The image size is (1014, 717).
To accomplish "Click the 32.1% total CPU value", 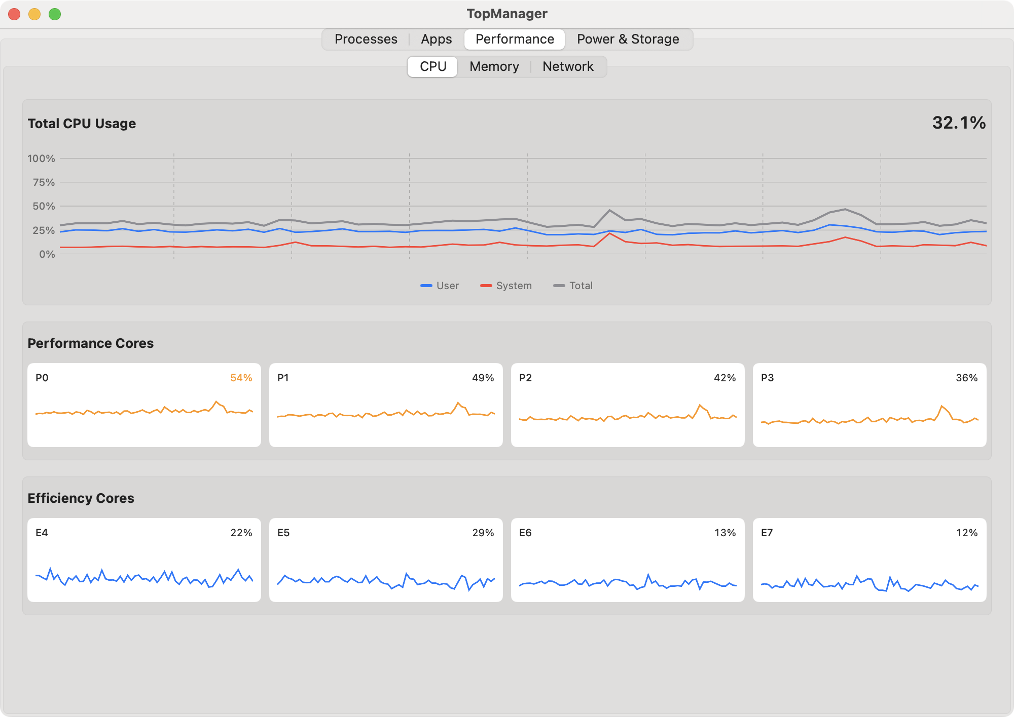I will click(x=958, y=123).
